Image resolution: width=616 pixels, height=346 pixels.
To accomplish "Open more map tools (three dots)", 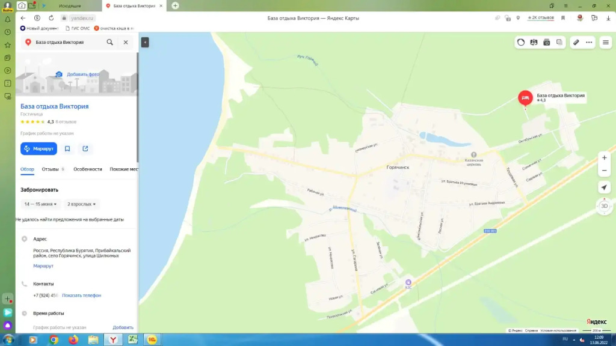I will pos(589,43).
